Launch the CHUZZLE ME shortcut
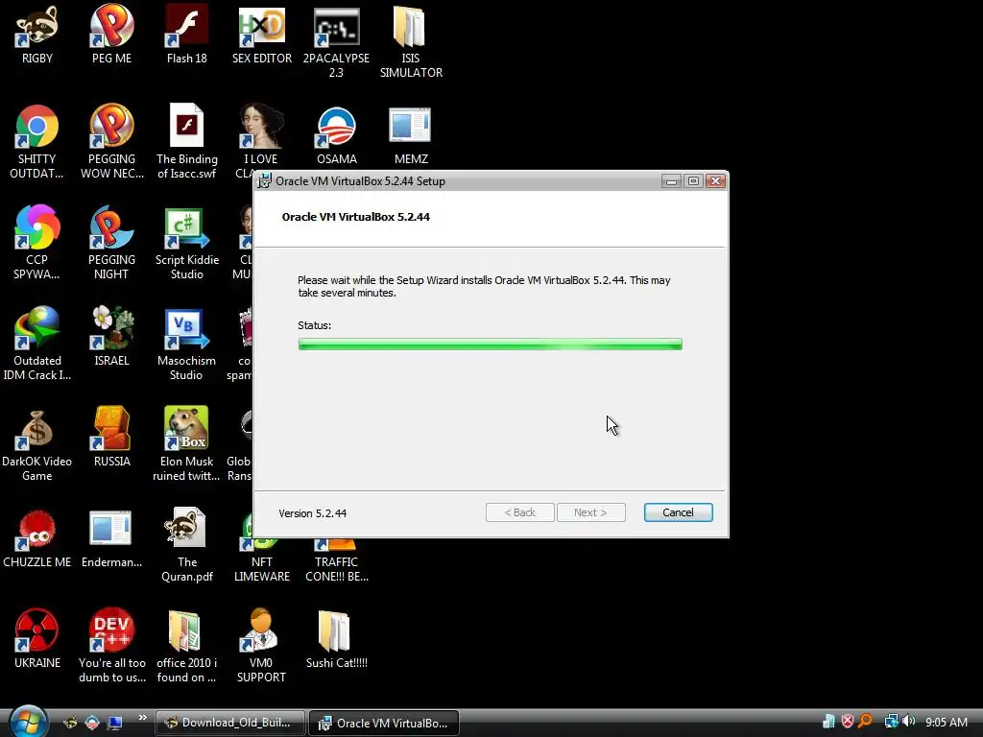 [37, 539]
